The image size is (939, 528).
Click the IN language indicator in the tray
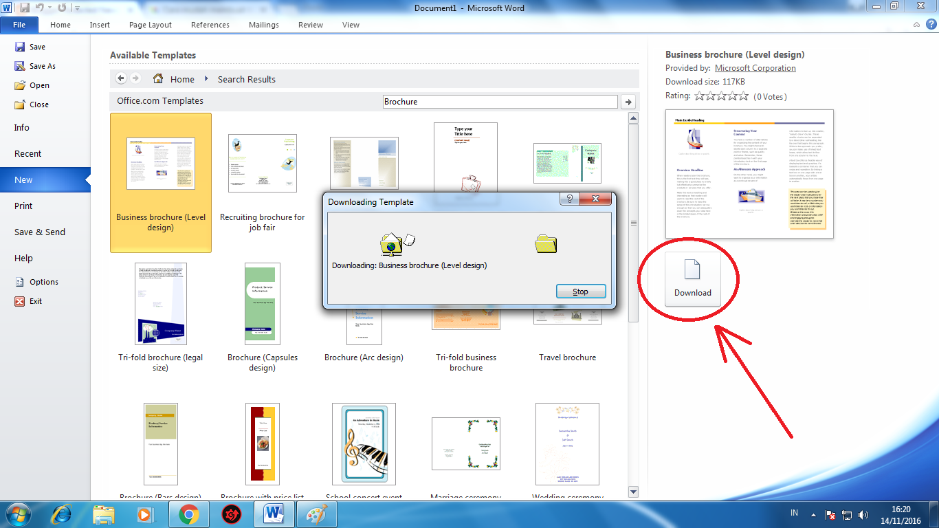point(794,513)
